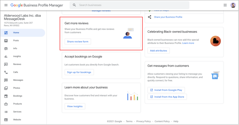Click Install from Google Play
This screenshot has width=239, height=125.
166,90
